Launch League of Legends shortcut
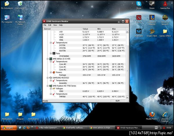Screen dimensions: 174x136 click(152, 20)
